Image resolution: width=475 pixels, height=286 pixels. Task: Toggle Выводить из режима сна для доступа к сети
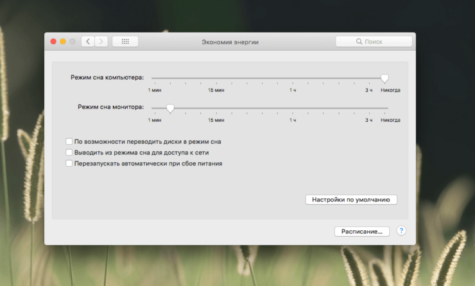coord(69,153)
